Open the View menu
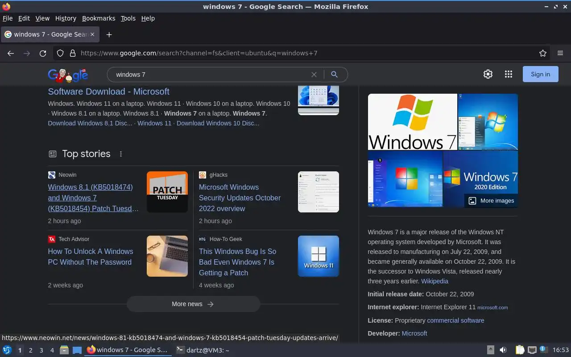Screen dimensions: 571x357 click(42, 18)
